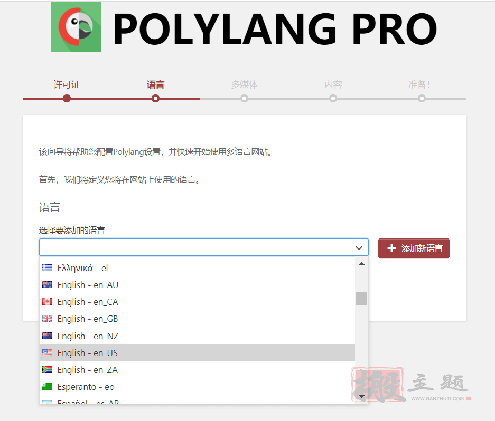The image size is (495, 421).
Task: Open the language selection combo box
Action: [x=204, y=247]
